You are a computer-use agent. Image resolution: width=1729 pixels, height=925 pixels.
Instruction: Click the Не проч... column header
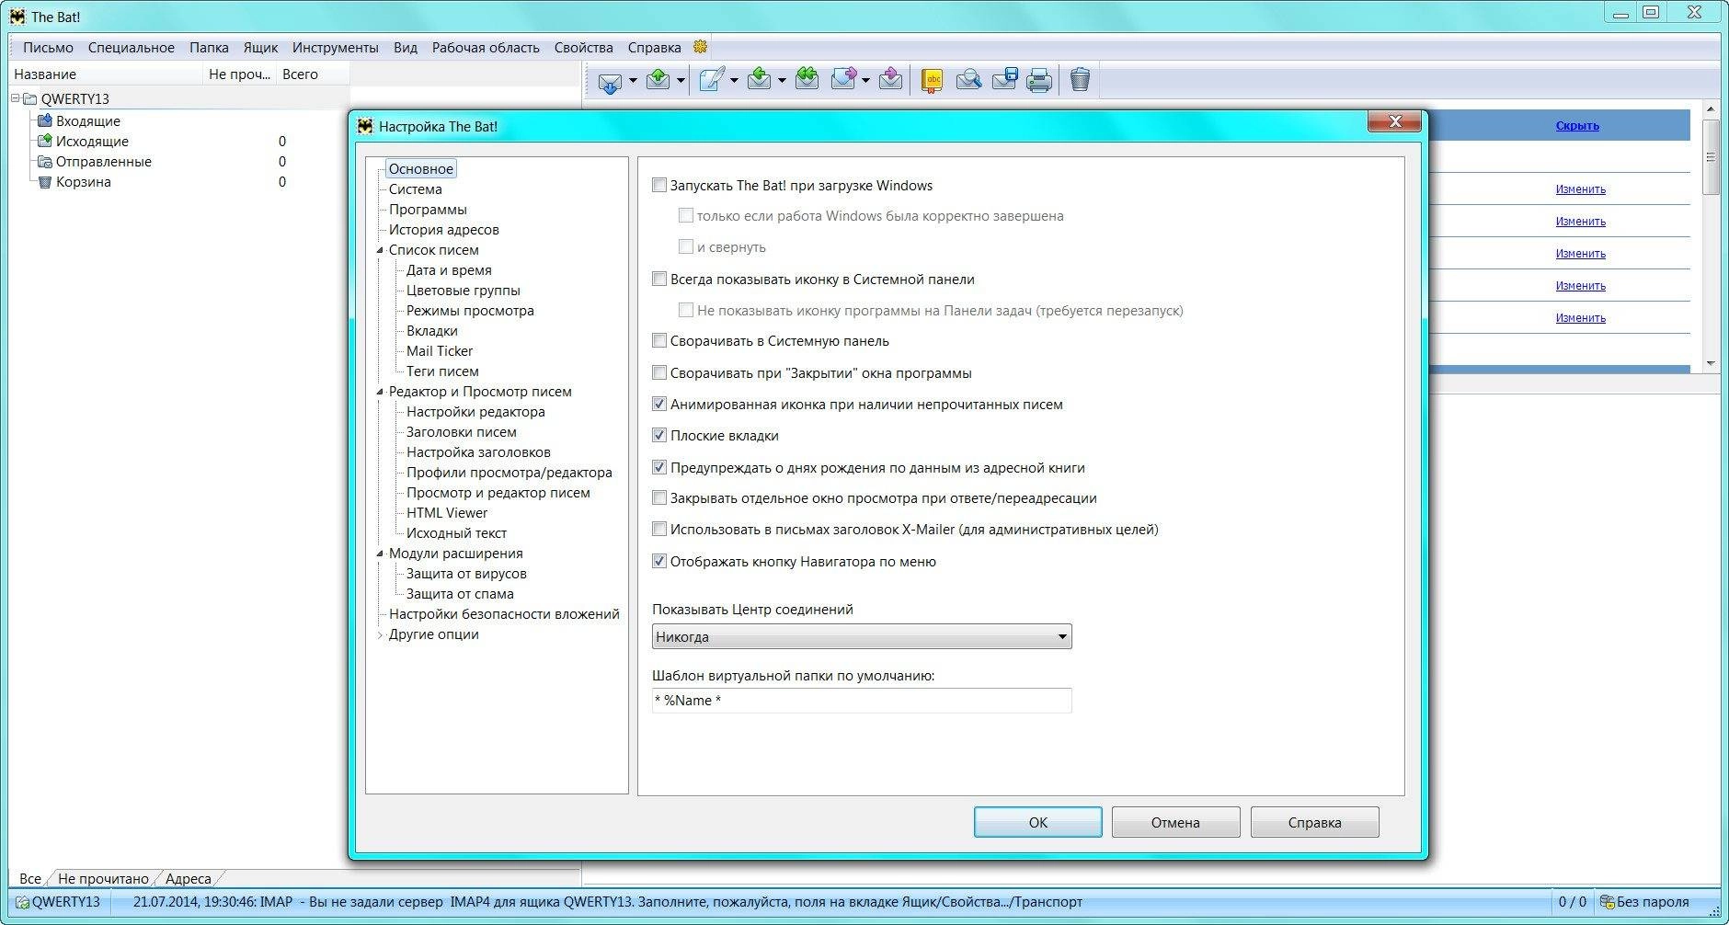coord(239,74)
